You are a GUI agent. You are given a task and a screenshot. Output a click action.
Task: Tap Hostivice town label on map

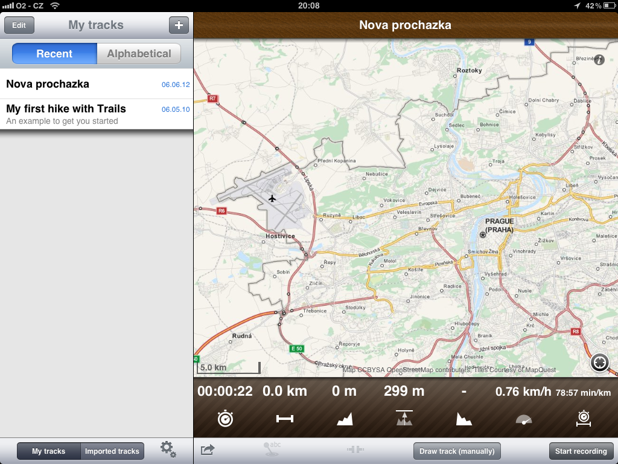tap(280, 236)
